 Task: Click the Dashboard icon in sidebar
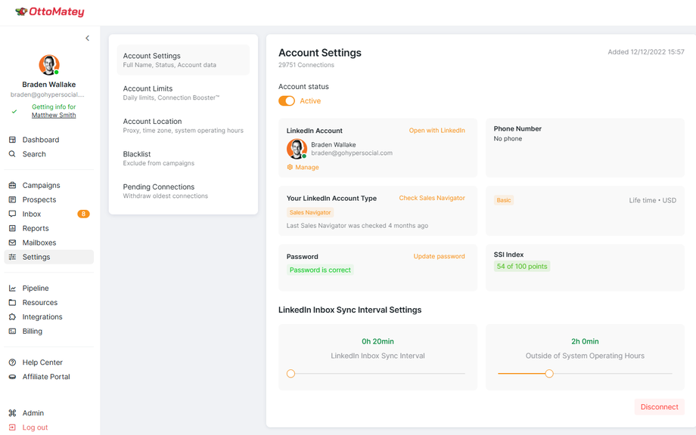(x=12, y=140)
